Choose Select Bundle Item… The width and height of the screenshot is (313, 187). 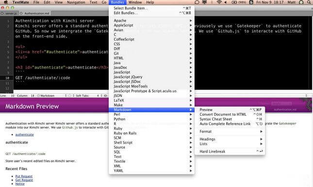tap(152, 8)
